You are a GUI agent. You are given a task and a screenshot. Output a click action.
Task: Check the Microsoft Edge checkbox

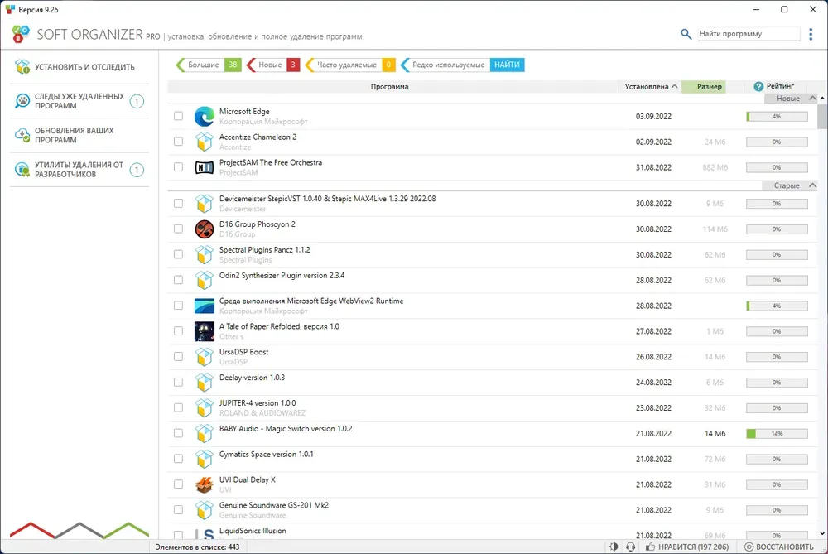click(x=179, y=116)
